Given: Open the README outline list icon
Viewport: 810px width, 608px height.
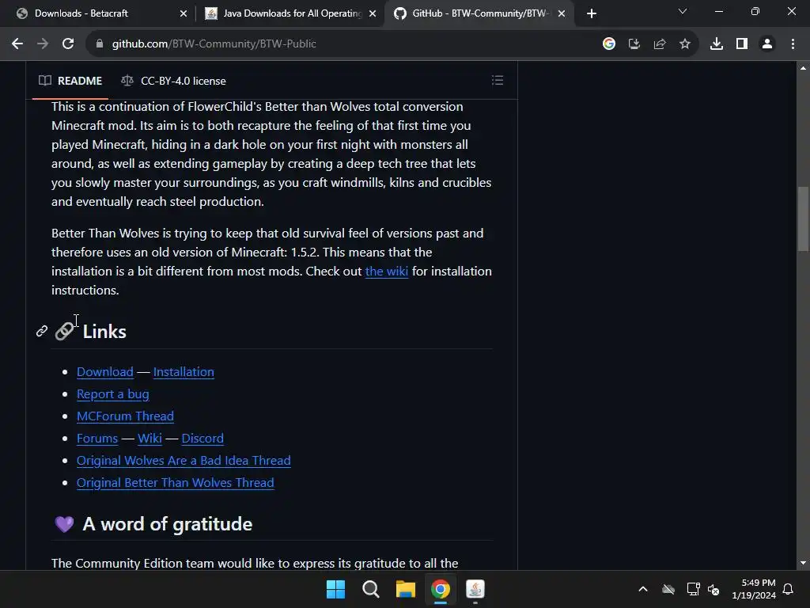Looking at the screenshot, I should coord(498,80).
